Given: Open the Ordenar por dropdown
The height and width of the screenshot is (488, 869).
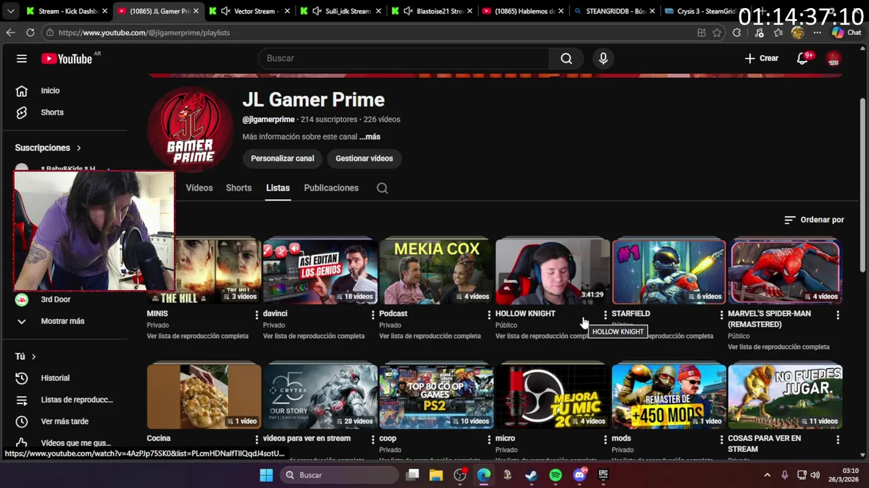Looking at the screenshot, I should coord(814,220).
